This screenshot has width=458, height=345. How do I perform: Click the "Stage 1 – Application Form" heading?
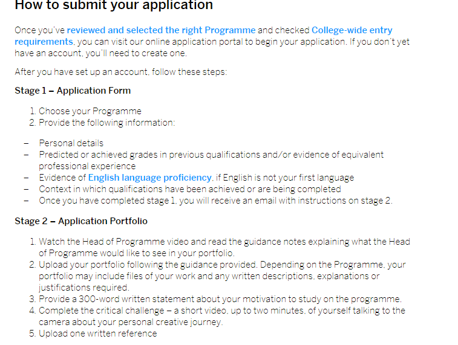click(x=73, y=91)
